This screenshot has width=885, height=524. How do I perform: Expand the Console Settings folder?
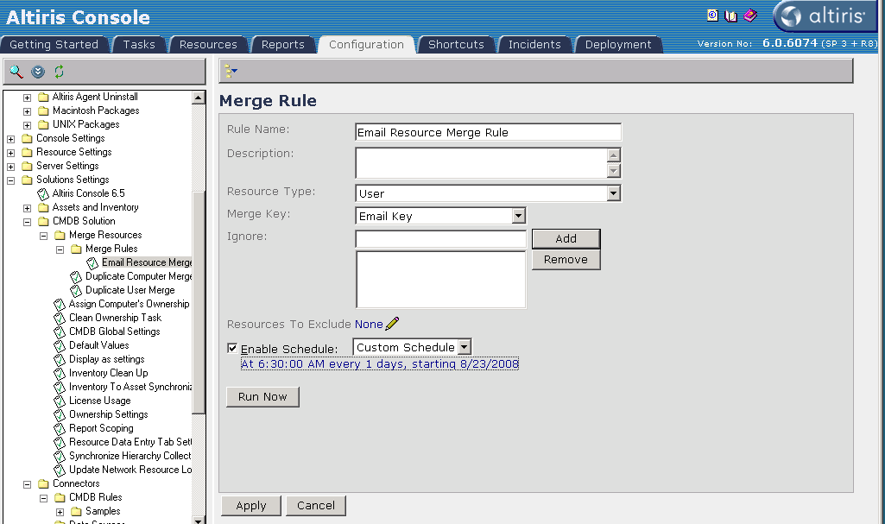[11, 138]
